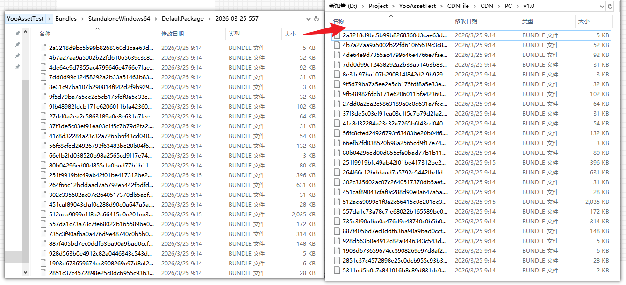This screenshot has width=626, height=285.
Task: Click file icon of 41c8d32284a2 in right window
Action: (x=337, y=123)
